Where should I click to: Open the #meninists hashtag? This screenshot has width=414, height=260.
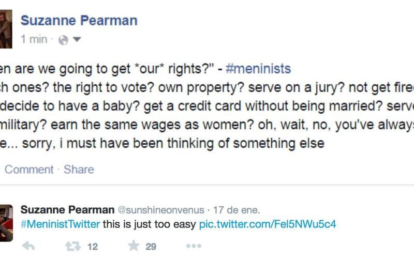point(258,69)
